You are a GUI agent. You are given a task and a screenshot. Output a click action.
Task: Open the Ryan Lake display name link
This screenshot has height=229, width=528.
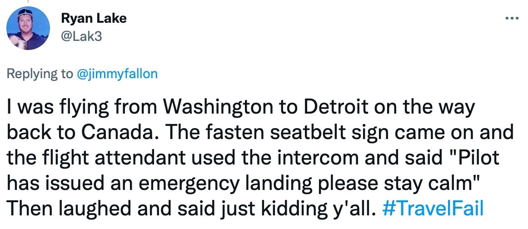[x=94, y=18]
